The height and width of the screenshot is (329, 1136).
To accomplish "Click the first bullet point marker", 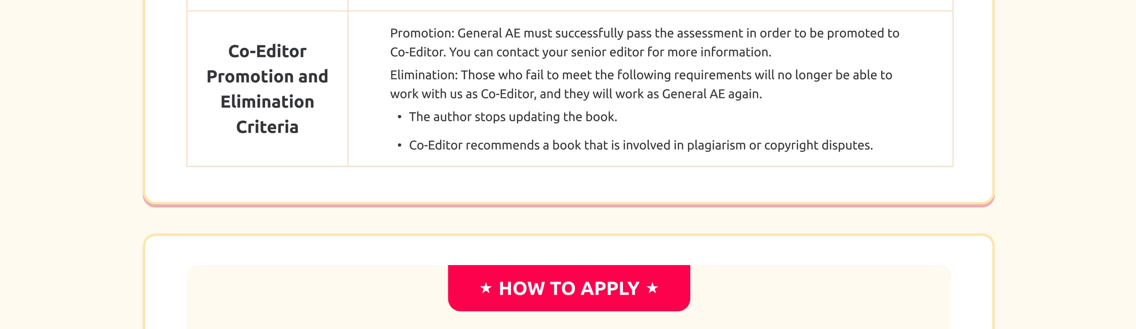I will [x=400, y=117].
